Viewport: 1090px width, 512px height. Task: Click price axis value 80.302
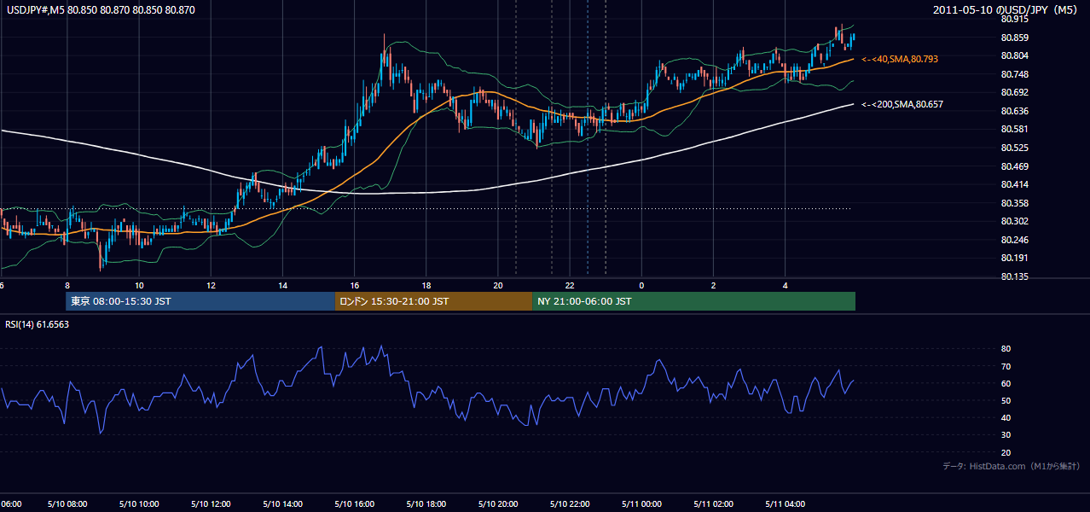click(1015, 221)
